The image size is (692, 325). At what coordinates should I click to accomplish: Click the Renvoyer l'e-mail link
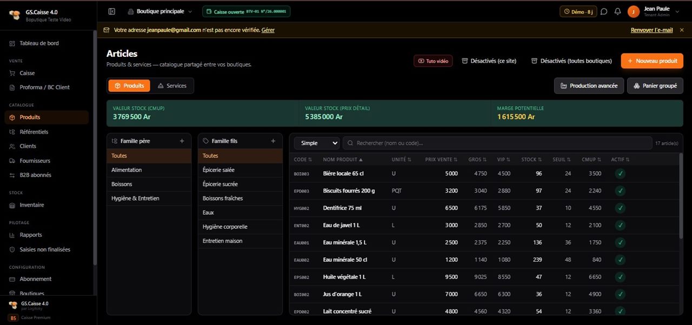click(652, 30)
